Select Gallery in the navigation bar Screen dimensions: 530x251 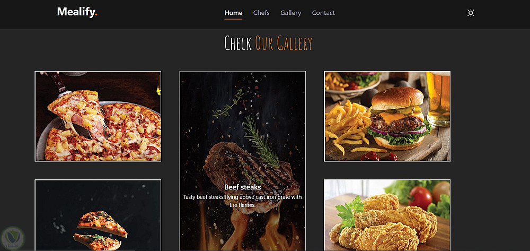coord(290,13)
